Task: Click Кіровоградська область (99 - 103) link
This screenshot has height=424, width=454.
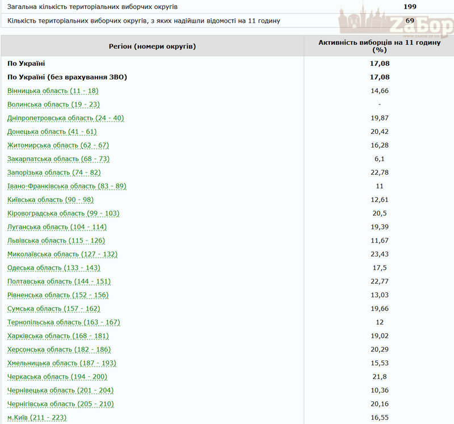Action: pyautogui.click(x=63, y=213)
